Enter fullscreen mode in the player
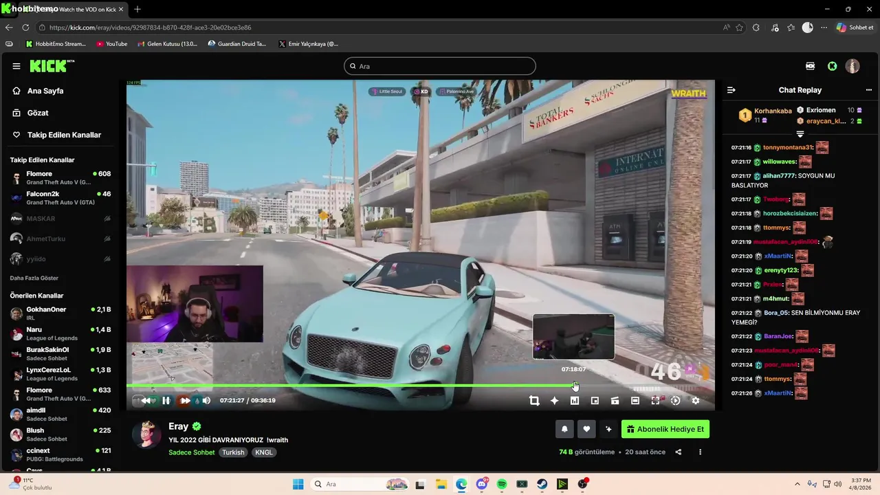 click(655, 401)
